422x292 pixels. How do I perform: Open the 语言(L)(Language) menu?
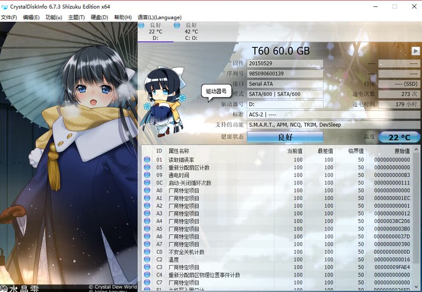tap(159, 17)
